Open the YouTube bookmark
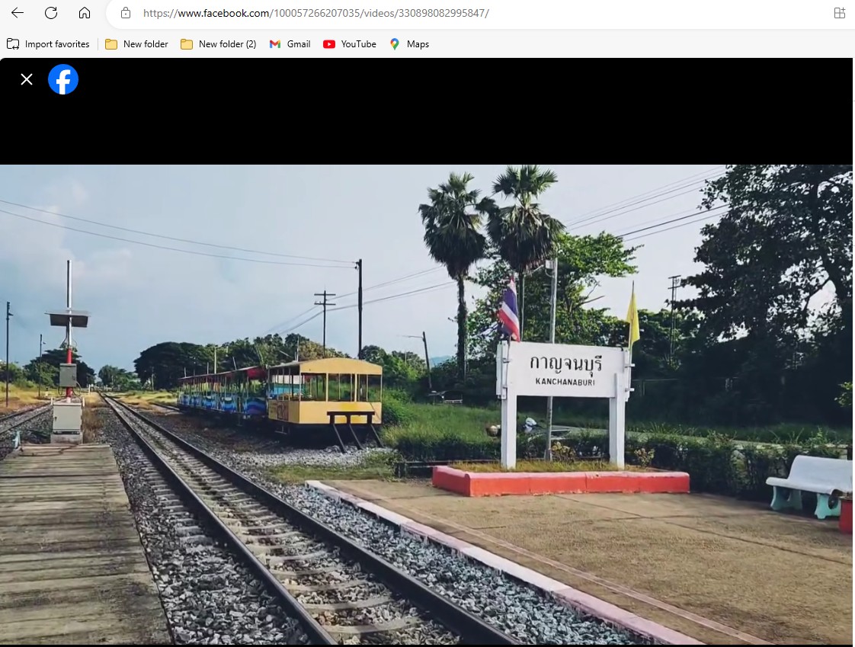855x647 pixels. coord(350,44)
